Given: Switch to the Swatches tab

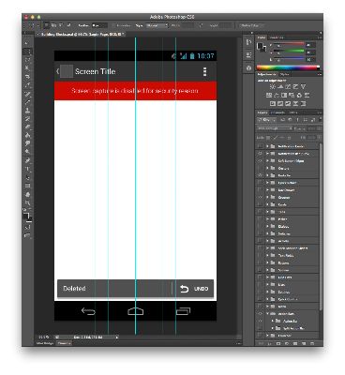Looking at the screenshot, I should click(x=277, y=37).
